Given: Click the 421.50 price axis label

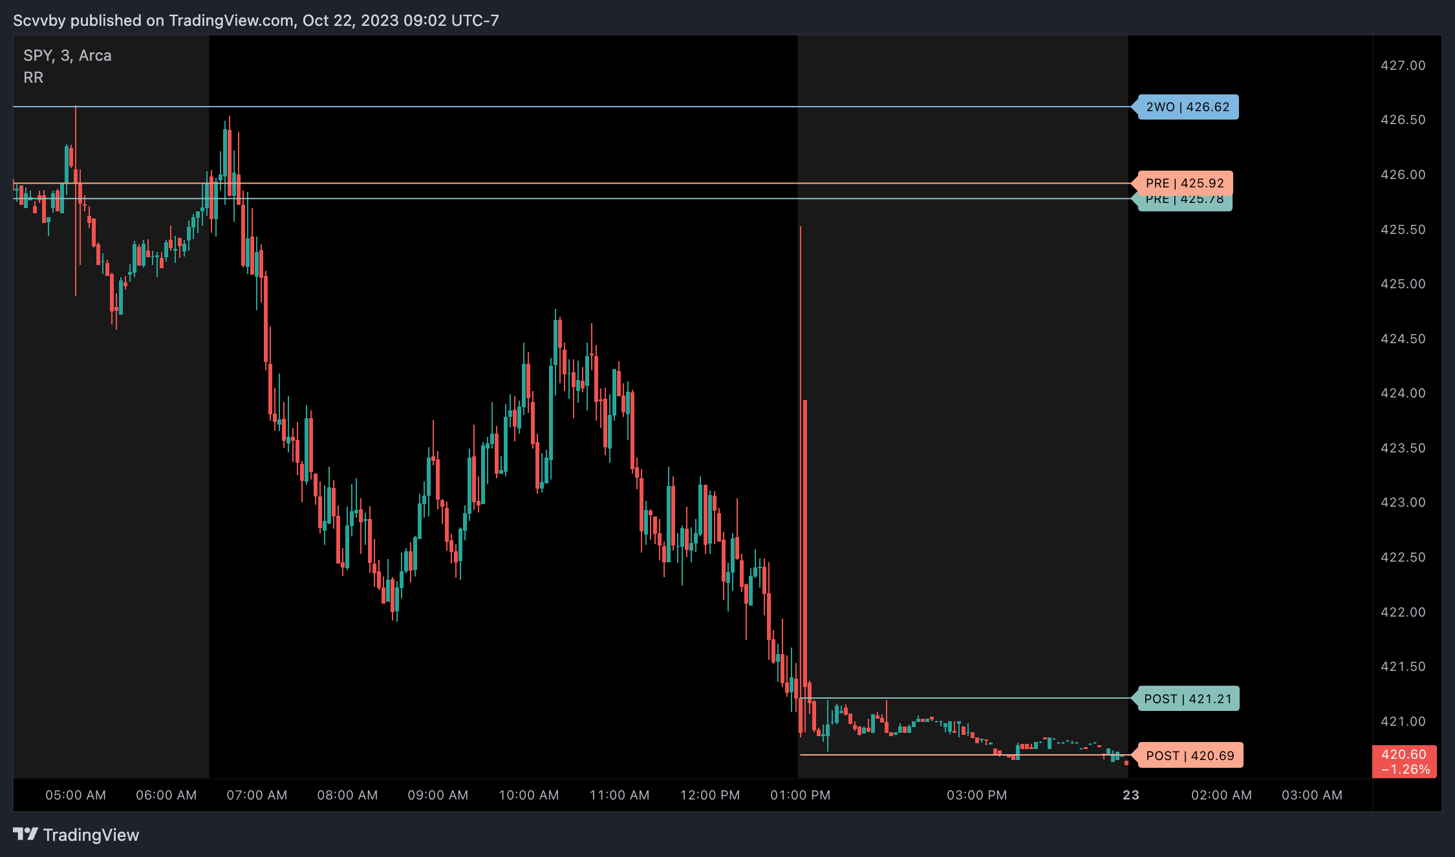Looking at the screenshot, I should click(1403, 666).
